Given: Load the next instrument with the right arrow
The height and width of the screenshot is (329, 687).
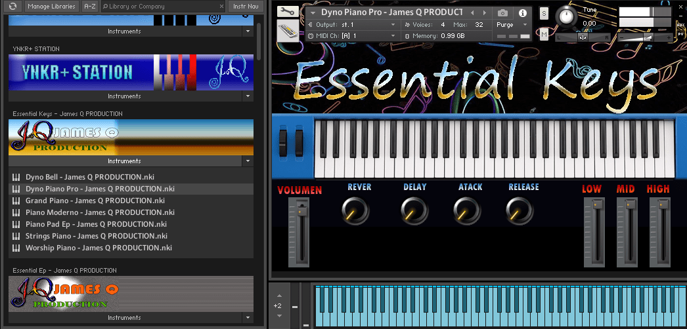Looking at the screenshot, I should (x=485, y=12).
